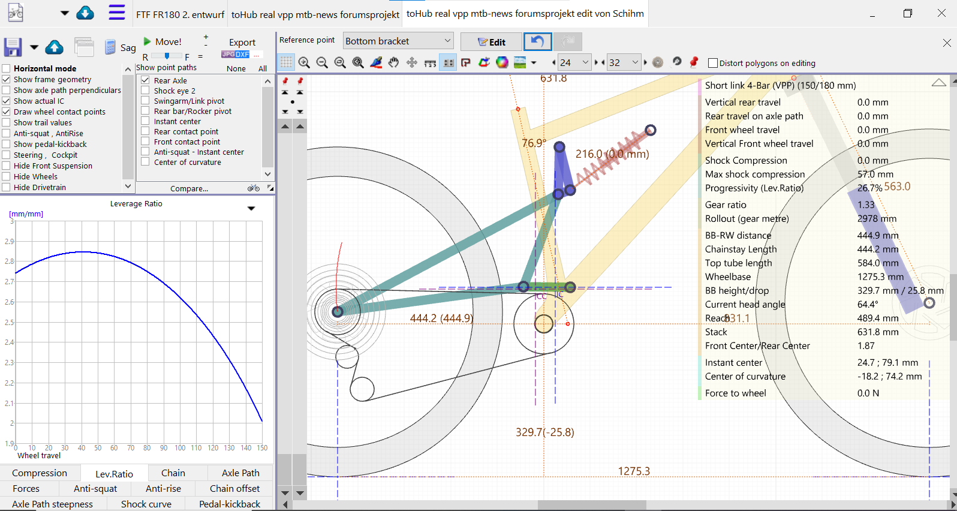Click the blue undo arrow
Image resolution: width=957 pixels, height=511 pixels.
point(537,41)
